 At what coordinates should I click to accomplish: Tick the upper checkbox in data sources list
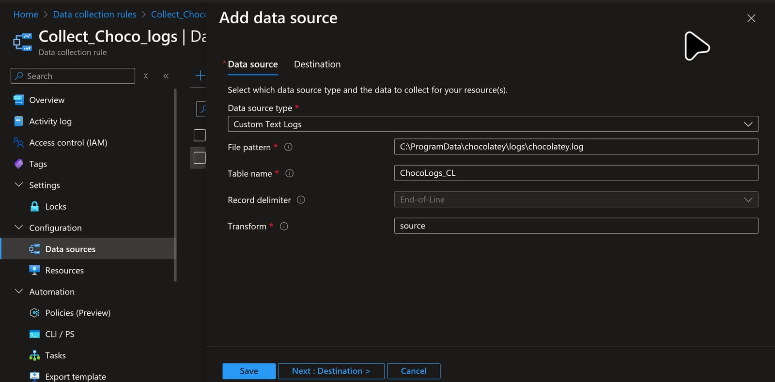[200, 135]
